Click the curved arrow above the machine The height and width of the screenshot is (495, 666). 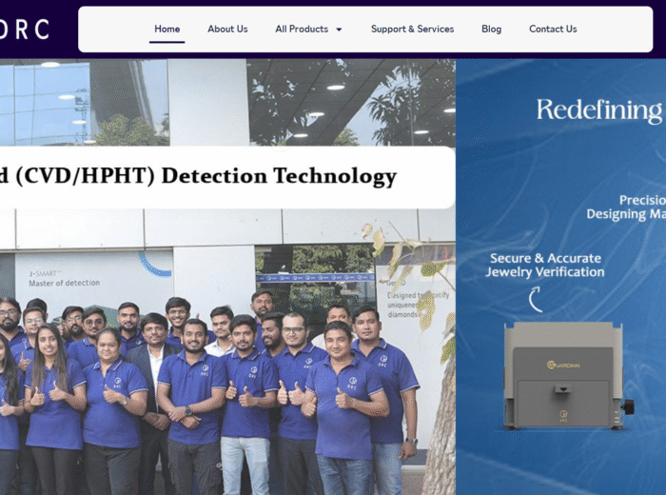[x=535, y=300]
